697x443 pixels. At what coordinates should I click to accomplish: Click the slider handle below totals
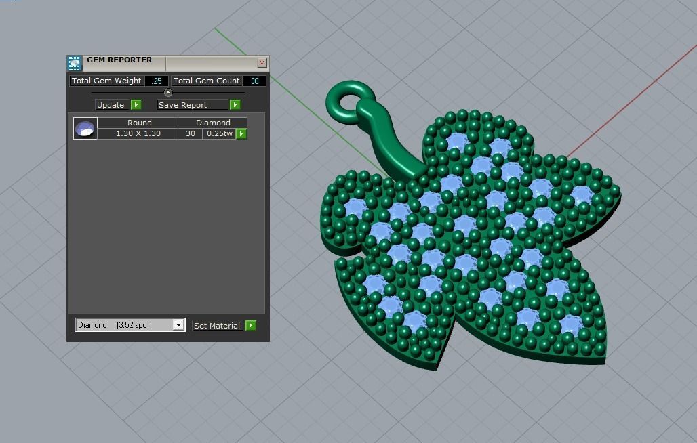(167, 93)
